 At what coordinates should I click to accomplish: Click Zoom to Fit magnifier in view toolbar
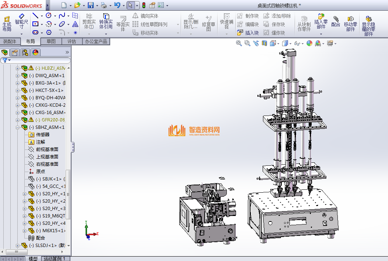coord(239,43)
